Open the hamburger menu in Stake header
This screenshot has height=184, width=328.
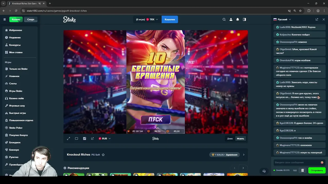pos(5,19)
